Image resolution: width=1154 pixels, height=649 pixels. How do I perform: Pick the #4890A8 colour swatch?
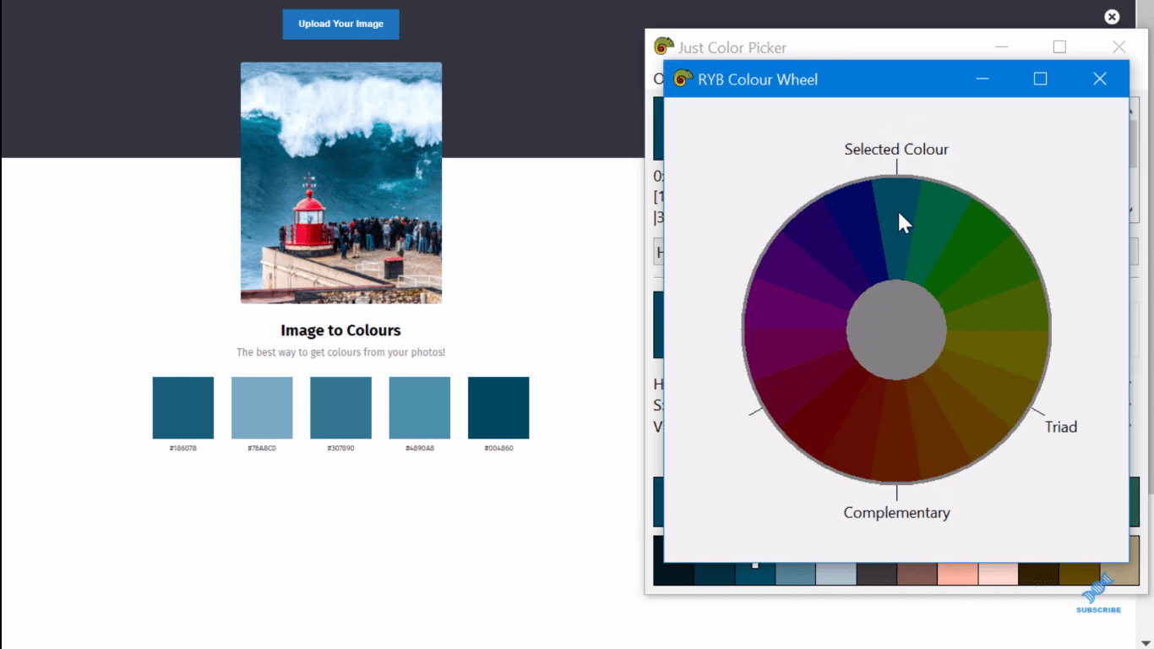420,407
